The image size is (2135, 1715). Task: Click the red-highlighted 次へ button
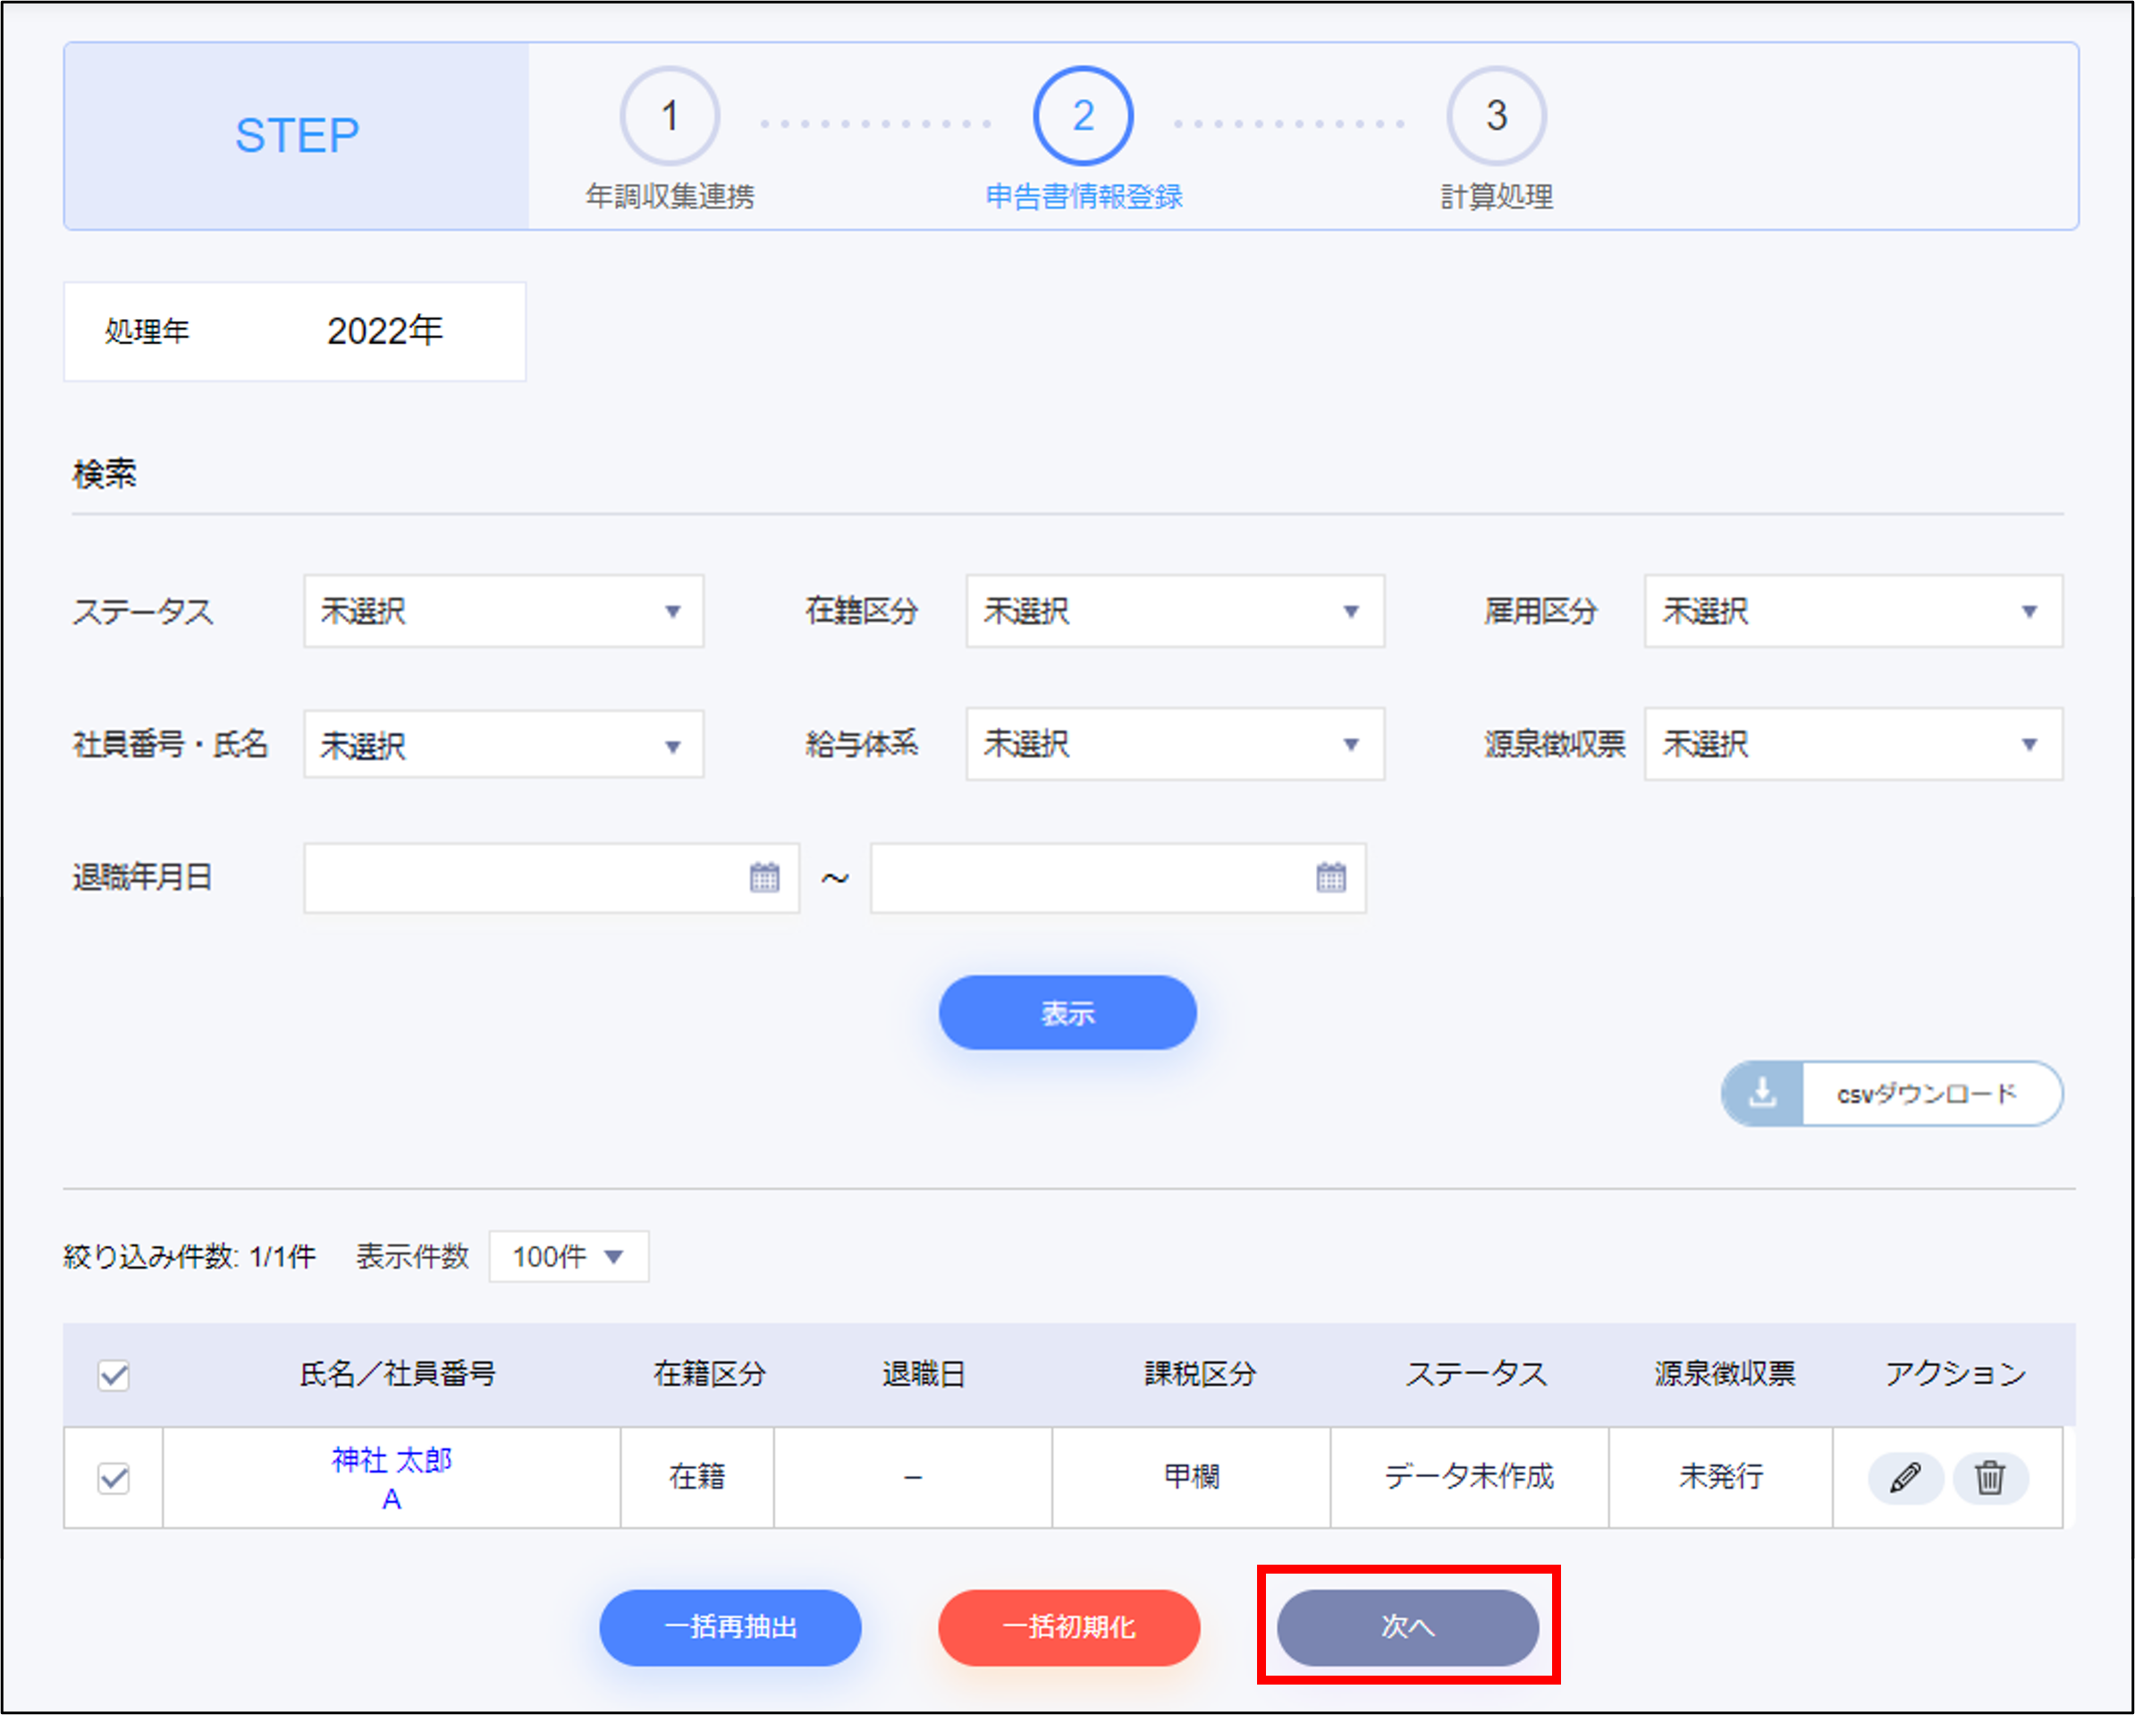(x=1407, y=1626)
